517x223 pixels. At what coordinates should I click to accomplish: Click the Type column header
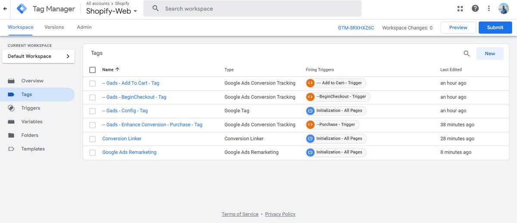229,70
